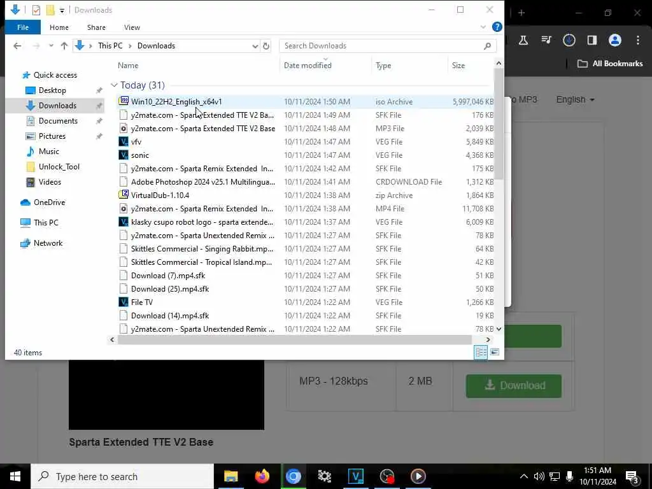
Task: Open Firefox from the taskbar
Action: point(262,476)
